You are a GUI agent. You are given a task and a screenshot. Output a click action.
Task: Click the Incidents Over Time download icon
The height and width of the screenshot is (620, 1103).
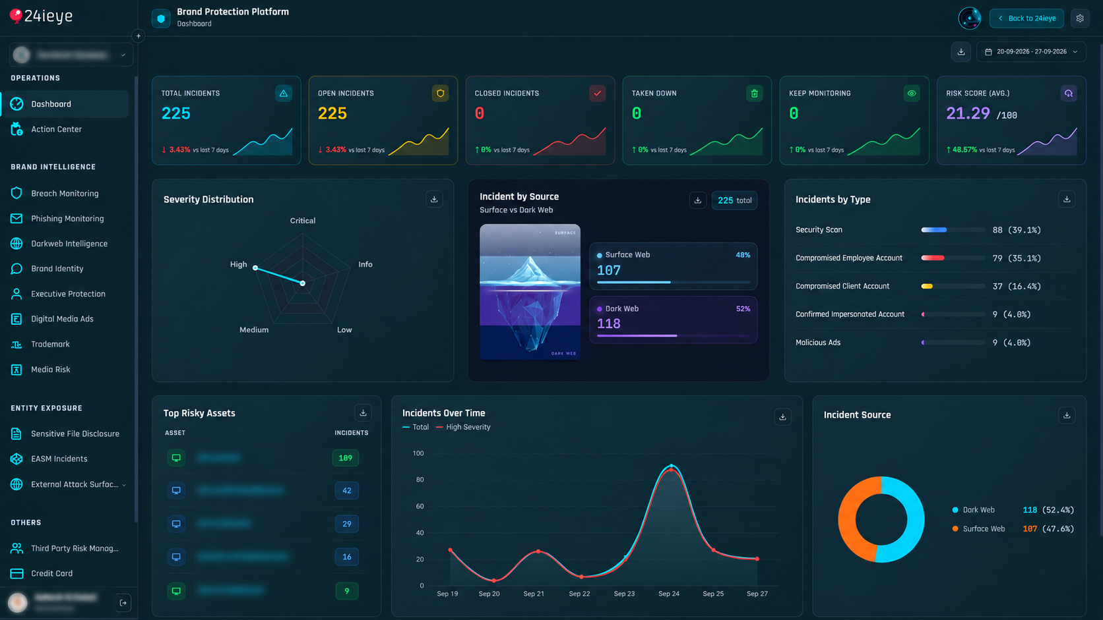(x=782, y=416)
